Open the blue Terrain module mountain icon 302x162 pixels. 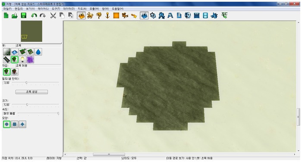[144, 16]
